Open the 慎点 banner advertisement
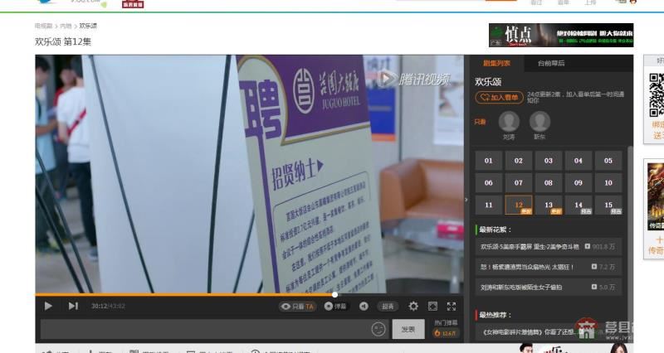The image size is (664, 353). 561,35
